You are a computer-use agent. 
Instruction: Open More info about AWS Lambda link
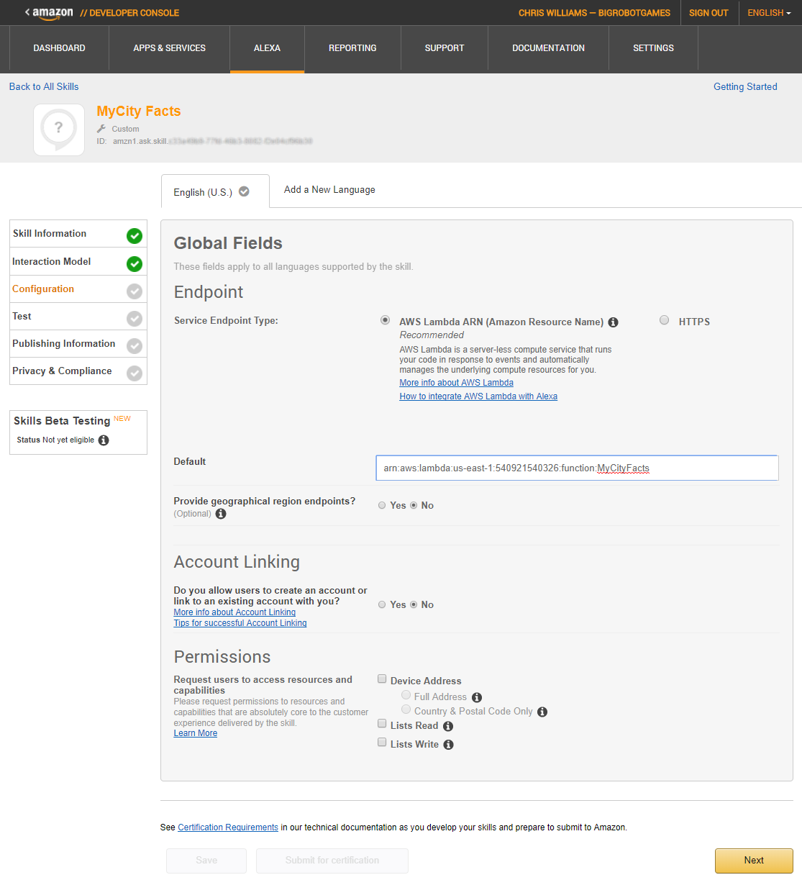point(456,383)
